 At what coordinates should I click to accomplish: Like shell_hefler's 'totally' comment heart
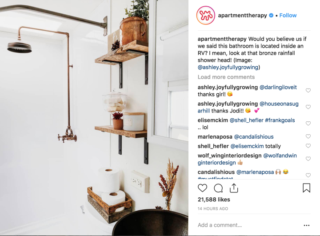pyautogui.click(x=308, y=146)
